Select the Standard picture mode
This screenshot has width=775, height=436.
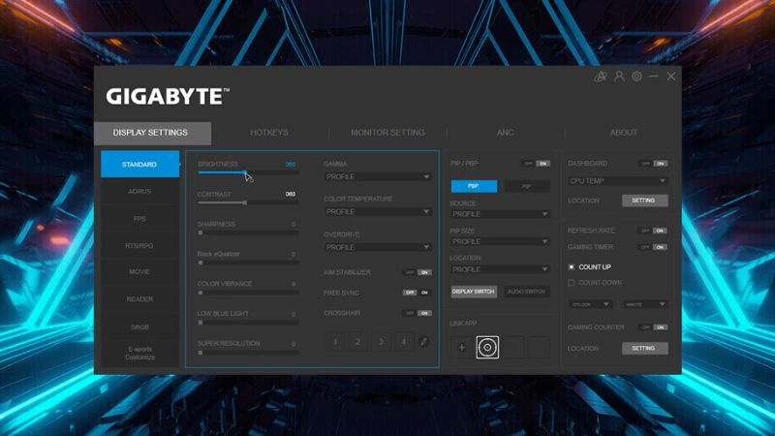139,164
